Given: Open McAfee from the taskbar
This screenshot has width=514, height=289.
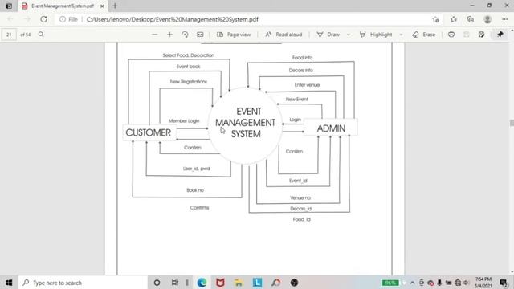Looking at the screenshot, I should pos(220,283).
